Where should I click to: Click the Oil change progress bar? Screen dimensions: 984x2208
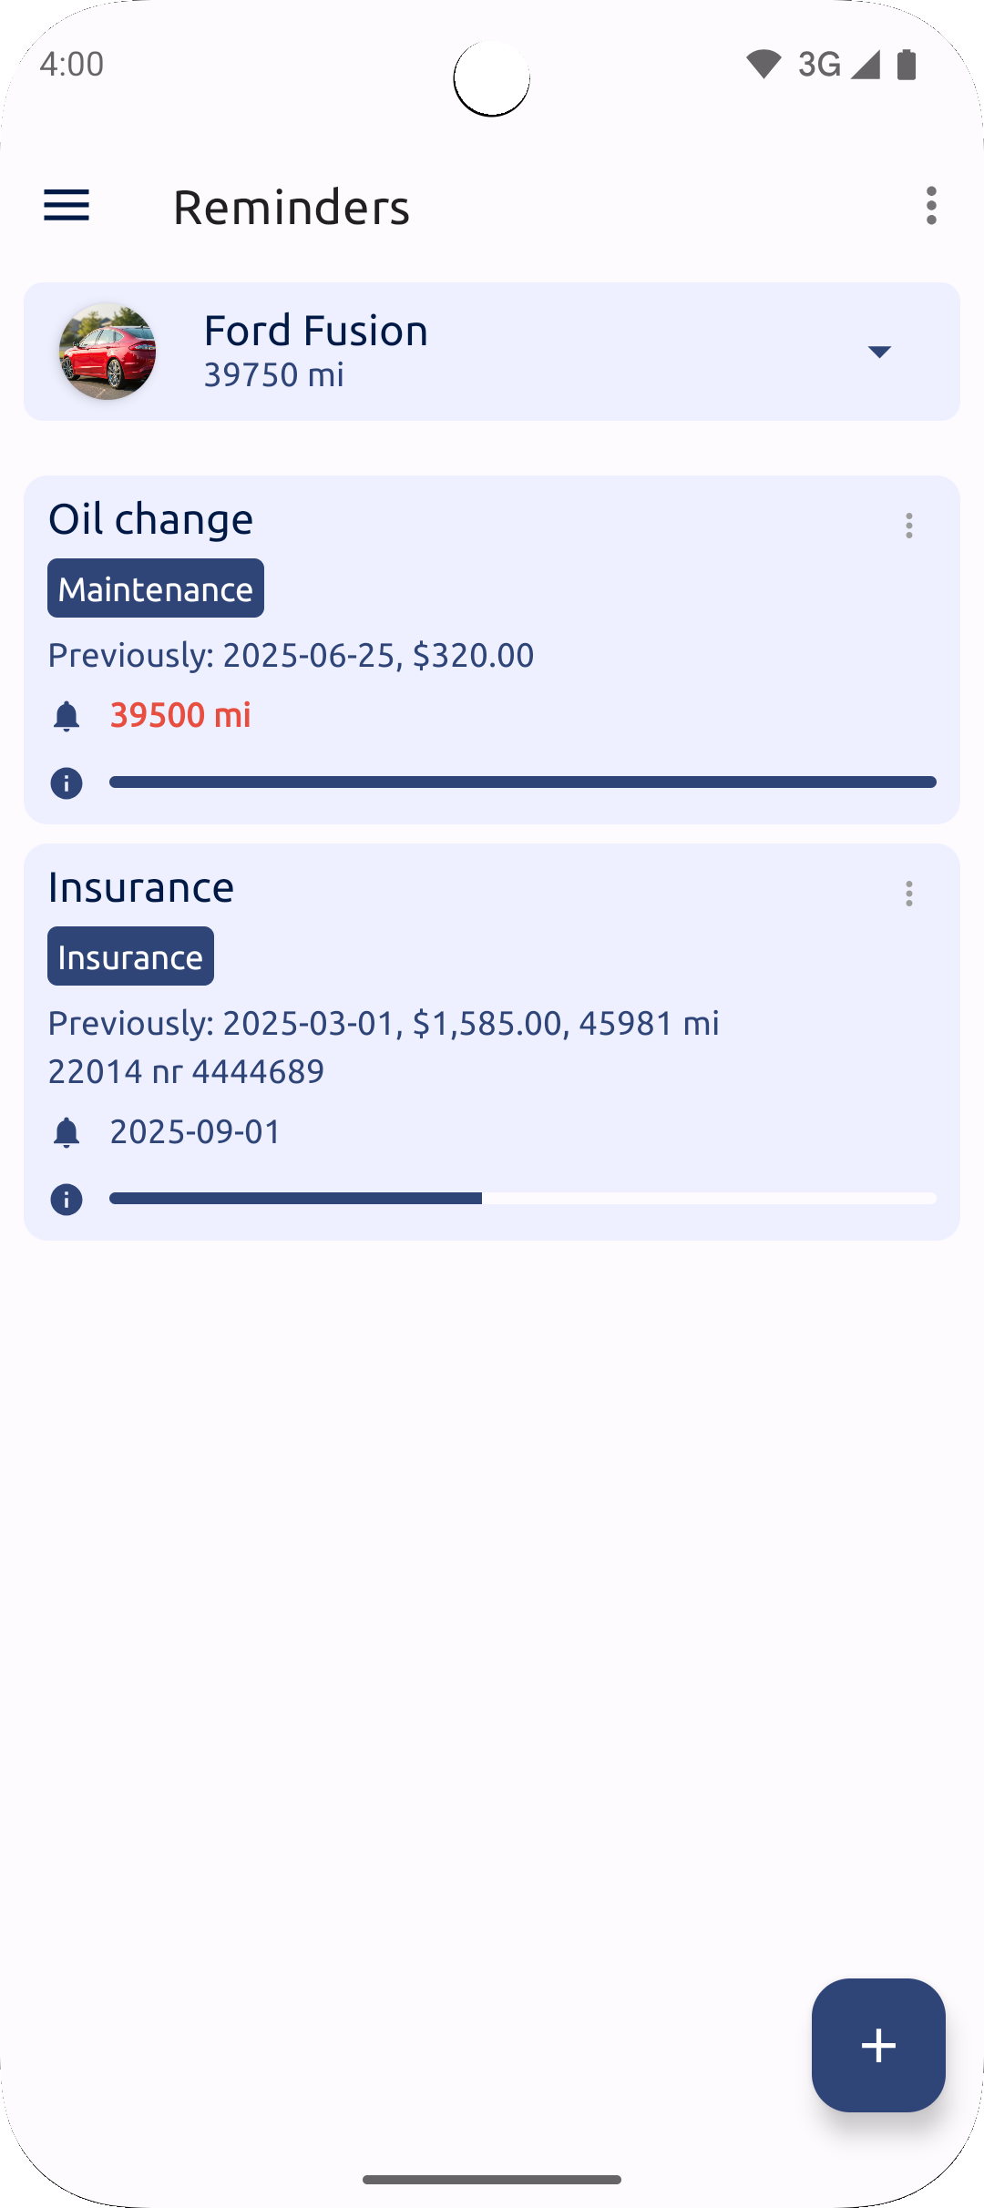click(x=523, y=782)
